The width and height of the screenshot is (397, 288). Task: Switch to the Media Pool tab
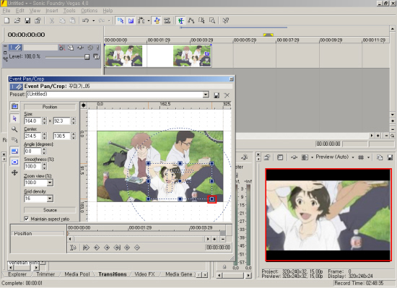pyautogui.click(x=77, y=274)
